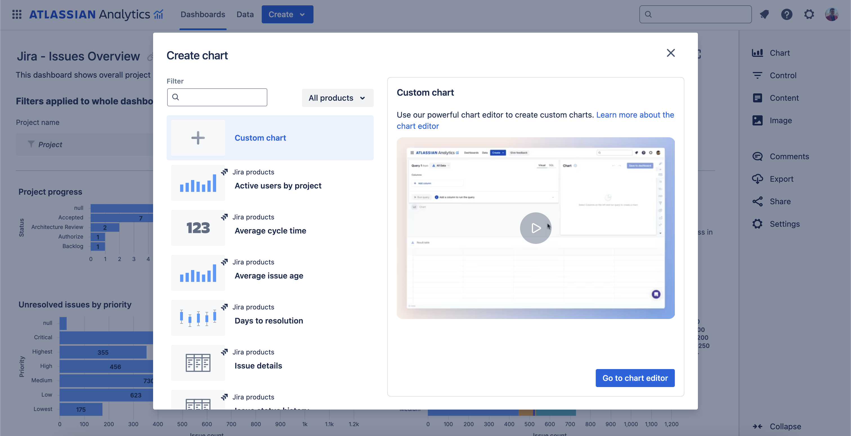Open the user profile avatar
851x436 pixels.
point(832,15)
